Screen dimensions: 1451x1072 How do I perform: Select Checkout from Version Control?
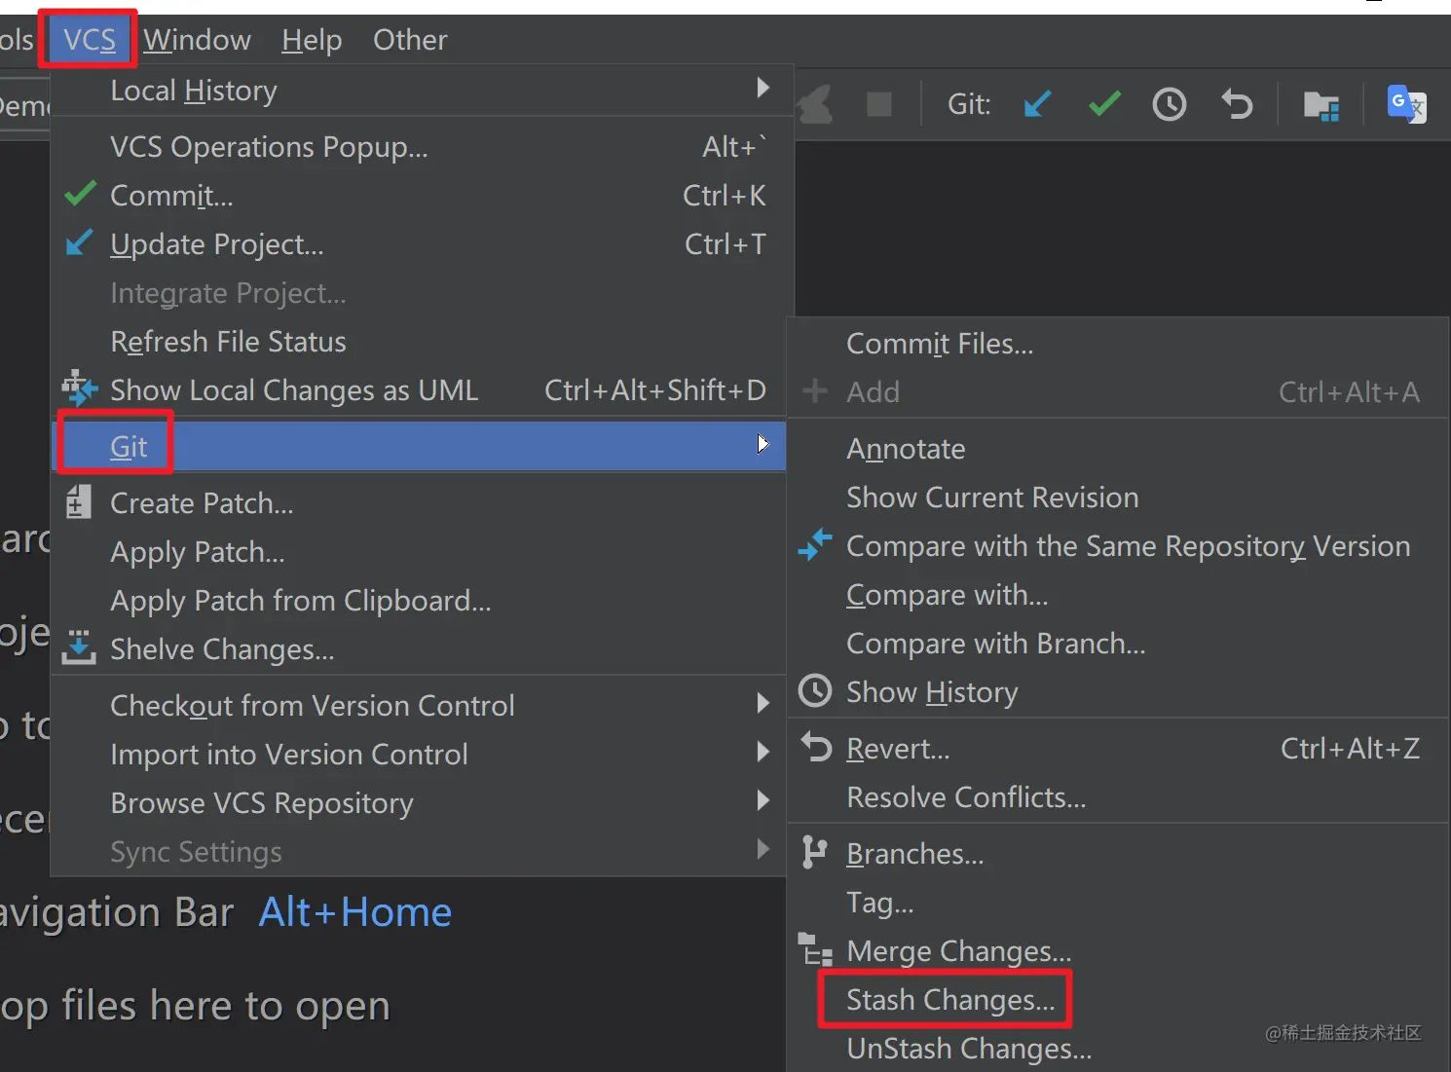419,705
